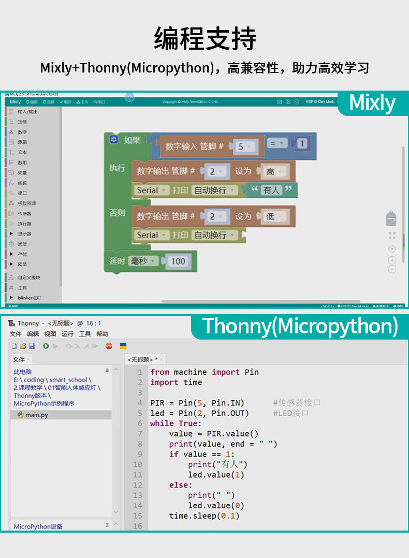Open the pin 5 dropdown on 数字输入 block
This screenshot has height=558, width=409.
click(x=244, y=146)
